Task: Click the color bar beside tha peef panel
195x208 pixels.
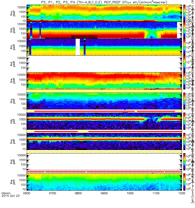Action: [x=184, y=13]
